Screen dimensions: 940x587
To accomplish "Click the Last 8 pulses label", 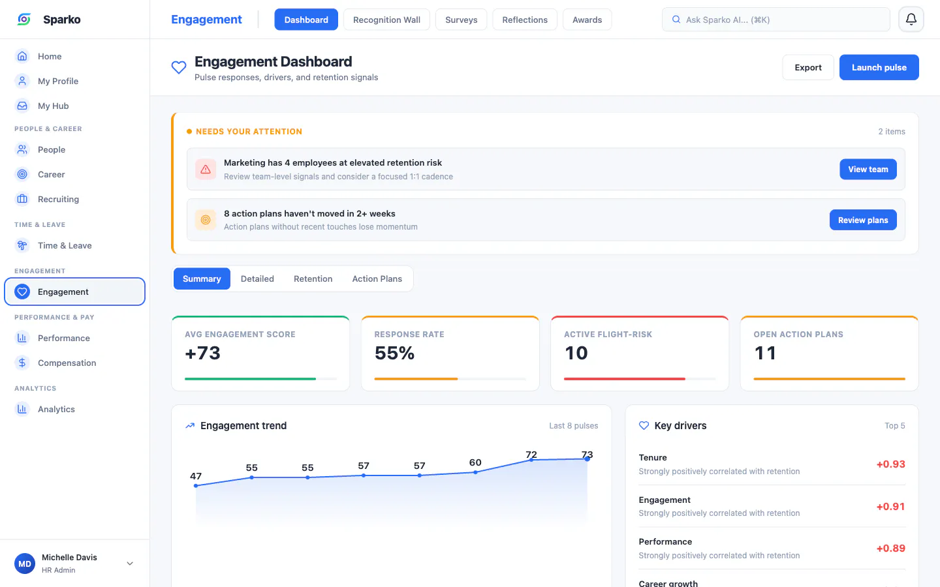I will point(574,426).
